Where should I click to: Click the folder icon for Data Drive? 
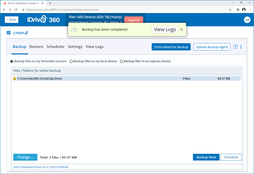(x=14, y=78)
